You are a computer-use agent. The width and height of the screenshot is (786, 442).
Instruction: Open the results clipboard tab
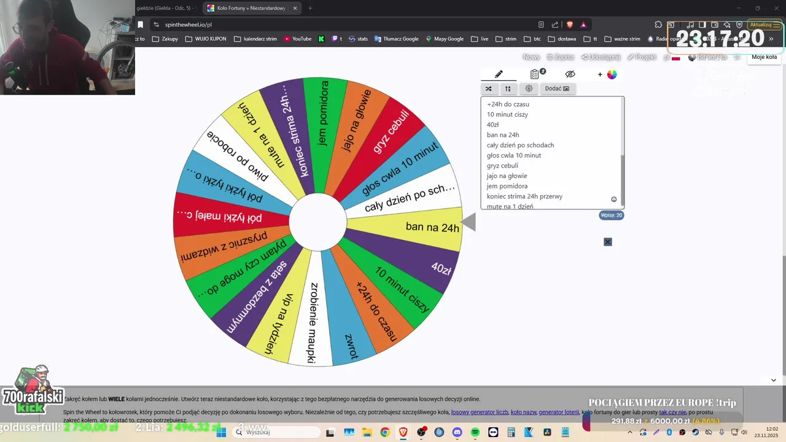tap(536, 74)
